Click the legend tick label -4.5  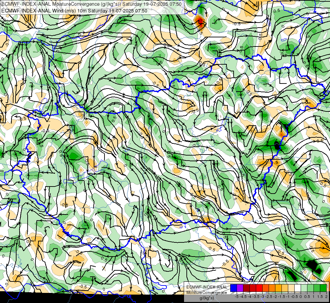click(243, 297)
